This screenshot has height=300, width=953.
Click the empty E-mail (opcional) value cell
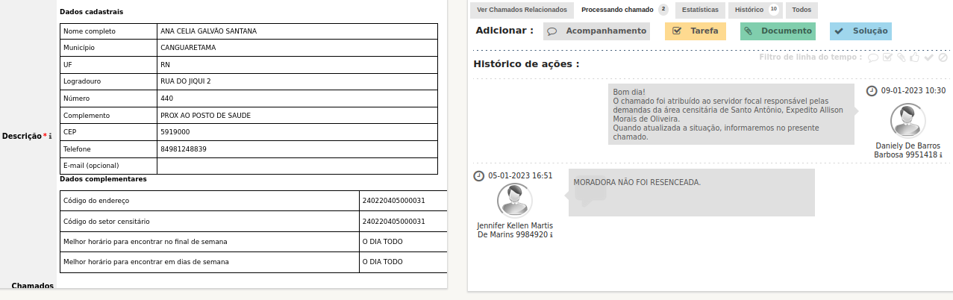[297, 166]
